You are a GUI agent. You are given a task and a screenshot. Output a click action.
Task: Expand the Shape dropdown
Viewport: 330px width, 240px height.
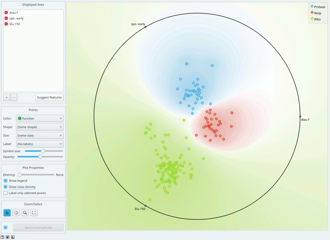tap(40, 127)
